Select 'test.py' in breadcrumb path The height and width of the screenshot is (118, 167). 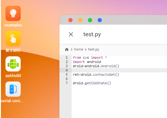tap(94, 50)
